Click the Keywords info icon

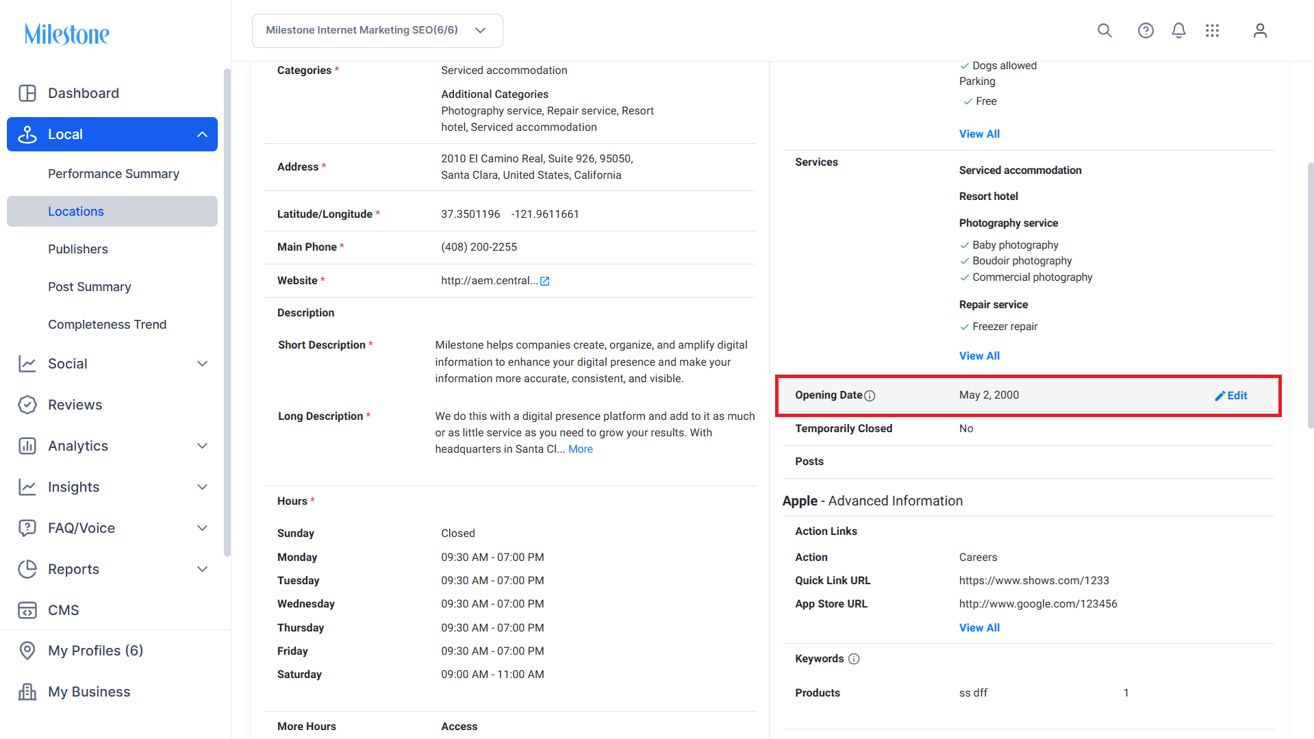point(854,659)
